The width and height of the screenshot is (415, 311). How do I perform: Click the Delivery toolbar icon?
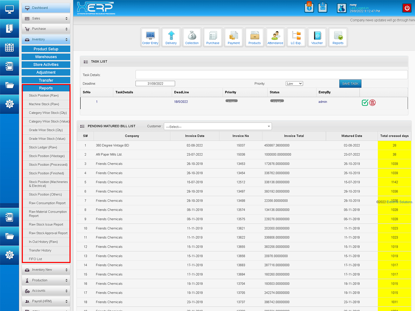tap(171, 37)
